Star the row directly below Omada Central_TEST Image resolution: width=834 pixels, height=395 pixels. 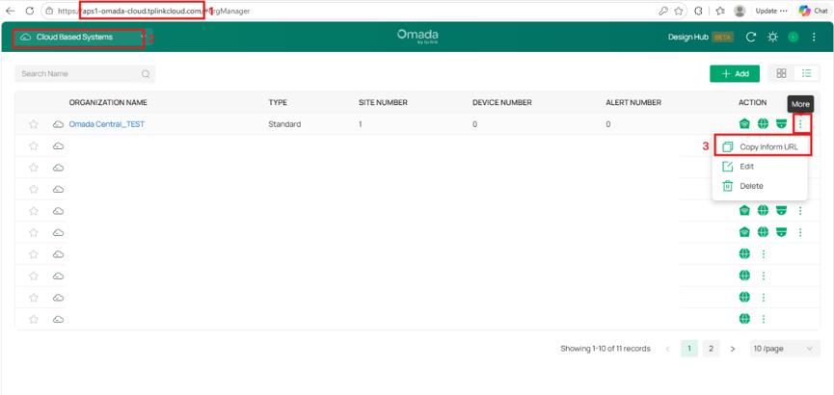[x=34, y=145]
